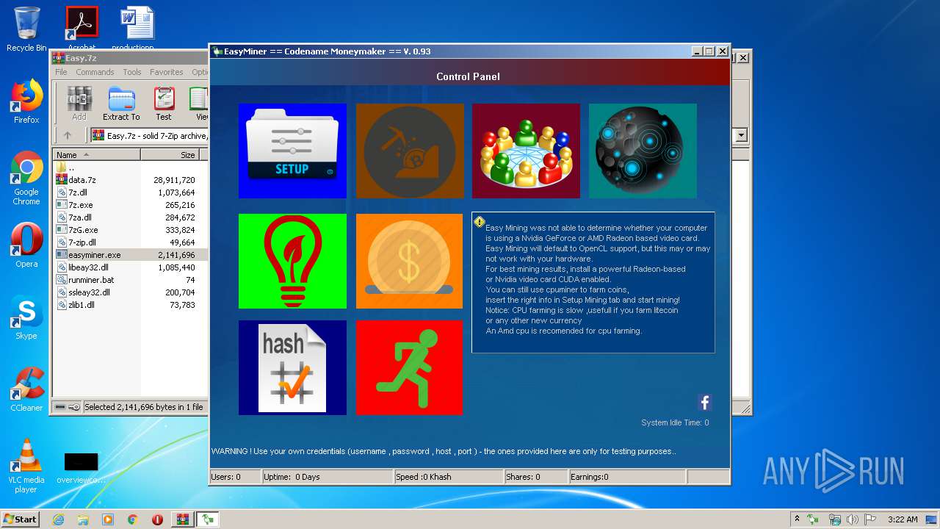This screenshot has height=529, width=940.
Task: Click the system tray volume icon
Action: click(852, 519)
